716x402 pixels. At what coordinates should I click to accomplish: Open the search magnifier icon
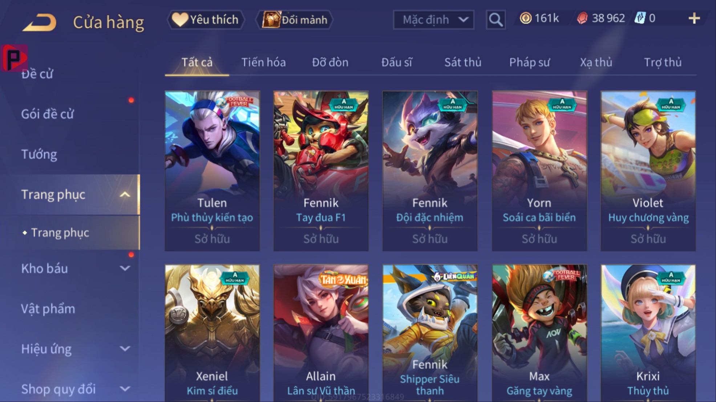tap(495, 20)
